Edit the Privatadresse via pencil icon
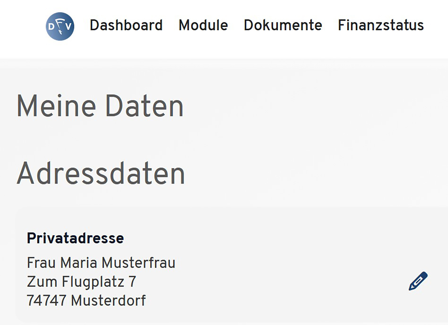 418,281
